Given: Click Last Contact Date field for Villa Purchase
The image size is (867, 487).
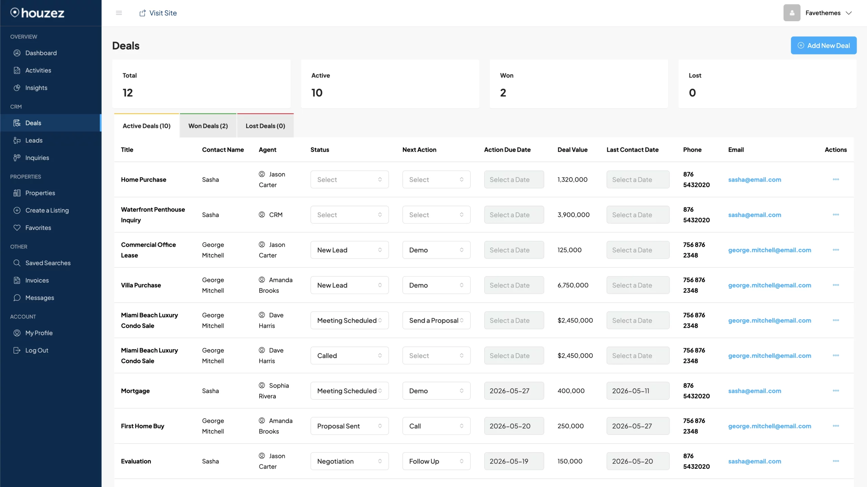Looking at the screenshot, I should (638, 285).
